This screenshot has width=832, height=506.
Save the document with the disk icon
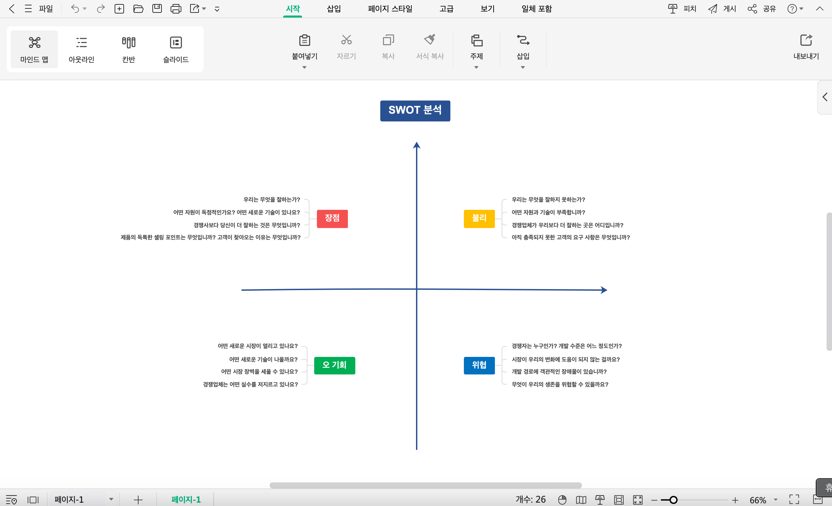click(x=157, y=9)
